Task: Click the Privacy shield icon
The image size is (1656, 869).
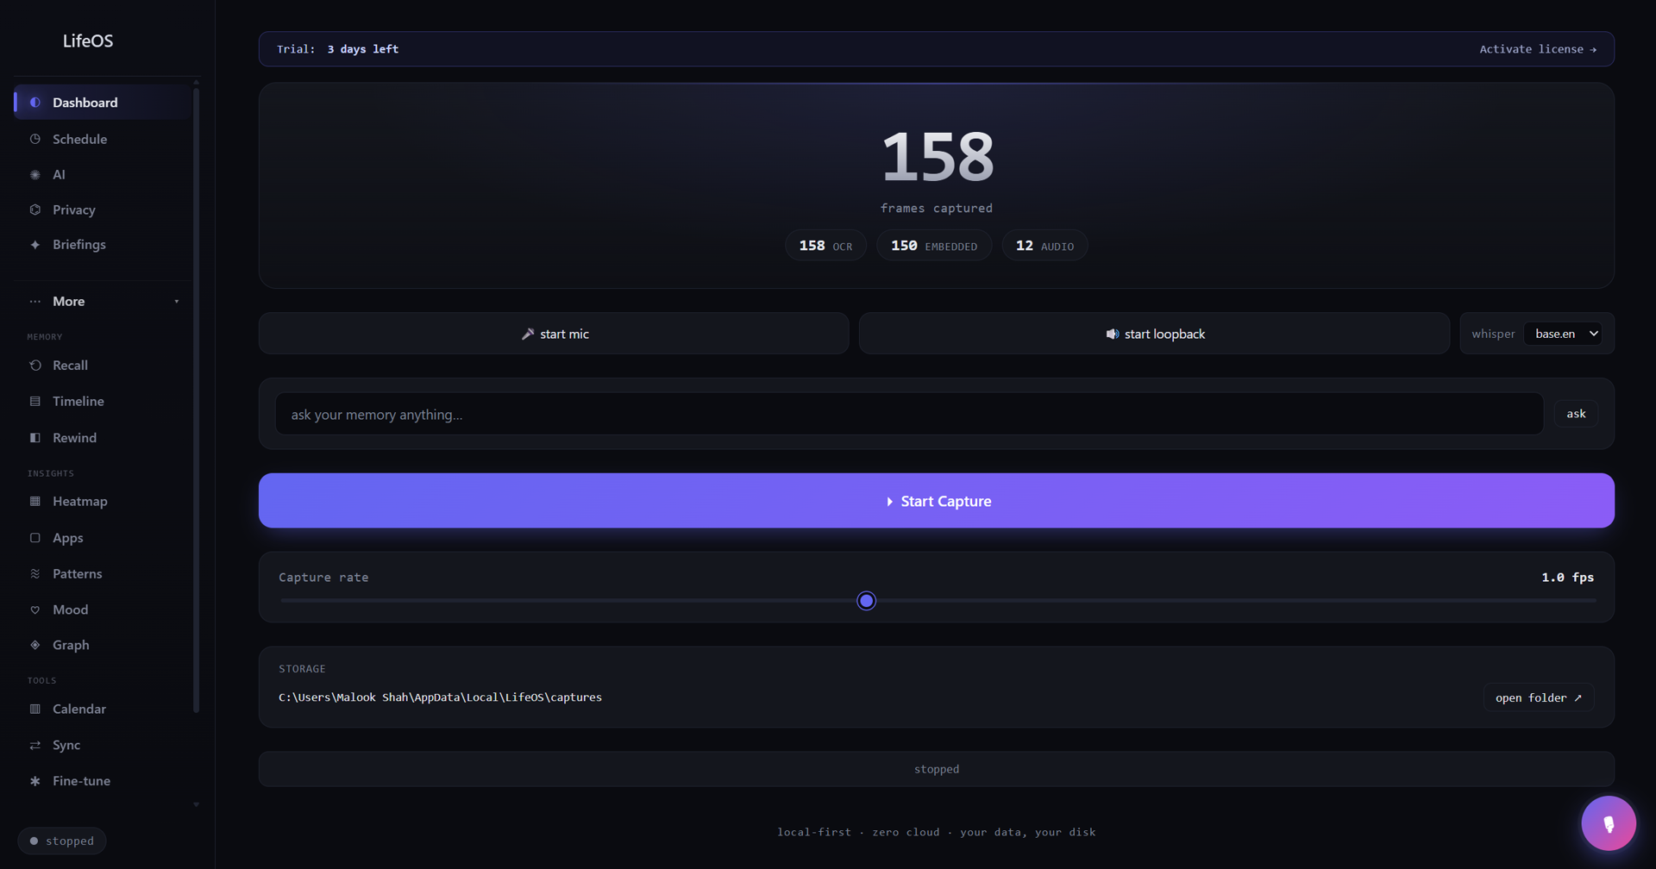Action: pyautogui.click(x=35, y=209)
